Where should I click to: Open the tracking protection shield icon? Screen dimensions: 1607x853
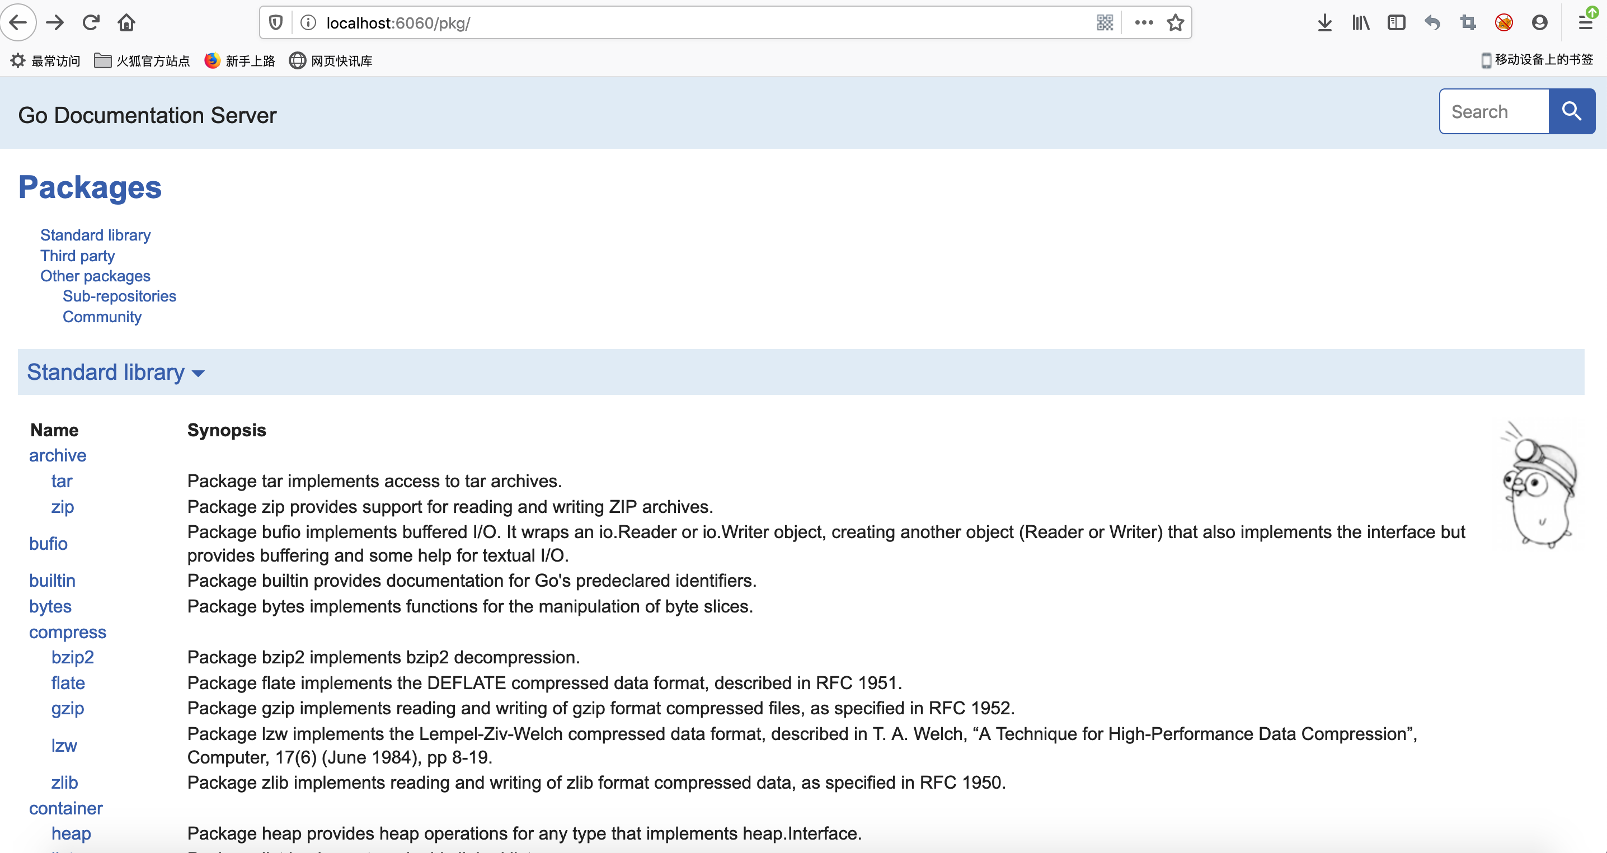click(x=276, y=23)
